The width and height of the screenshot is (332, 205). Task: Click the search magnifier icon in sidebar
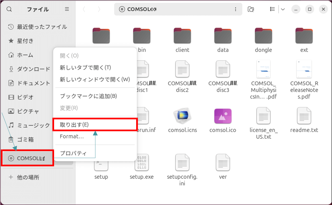pos(9,9)
